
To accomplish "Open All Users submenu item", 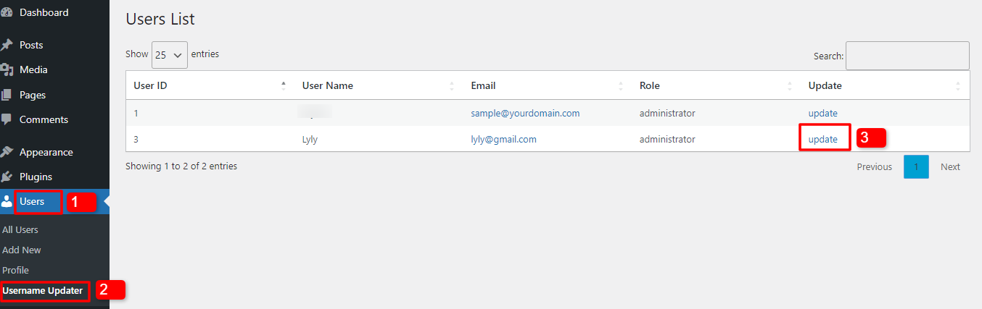I will [x=20, y=229].
